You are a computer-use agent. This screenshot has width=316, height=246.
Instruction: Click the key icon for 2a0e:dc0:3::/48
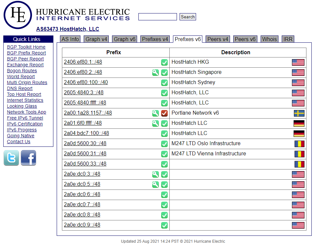(x=156, y=174)
